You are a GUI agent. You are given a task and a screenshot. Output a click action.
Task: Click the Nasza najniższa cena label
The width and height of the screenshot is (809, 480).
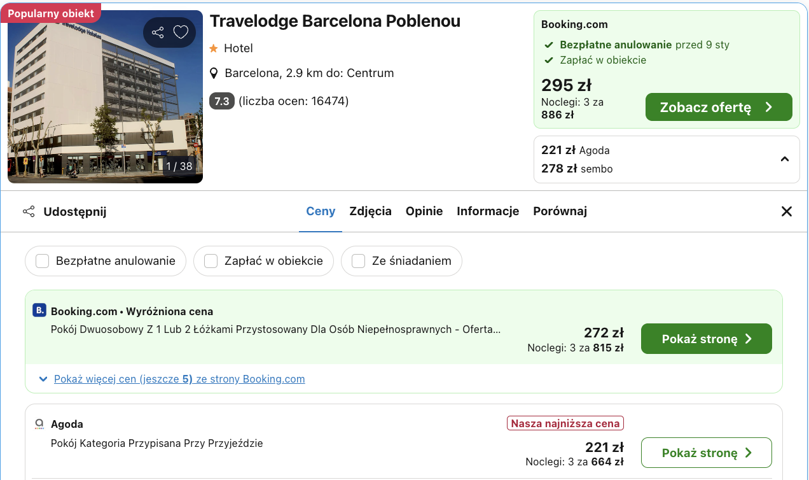(565, 423)
